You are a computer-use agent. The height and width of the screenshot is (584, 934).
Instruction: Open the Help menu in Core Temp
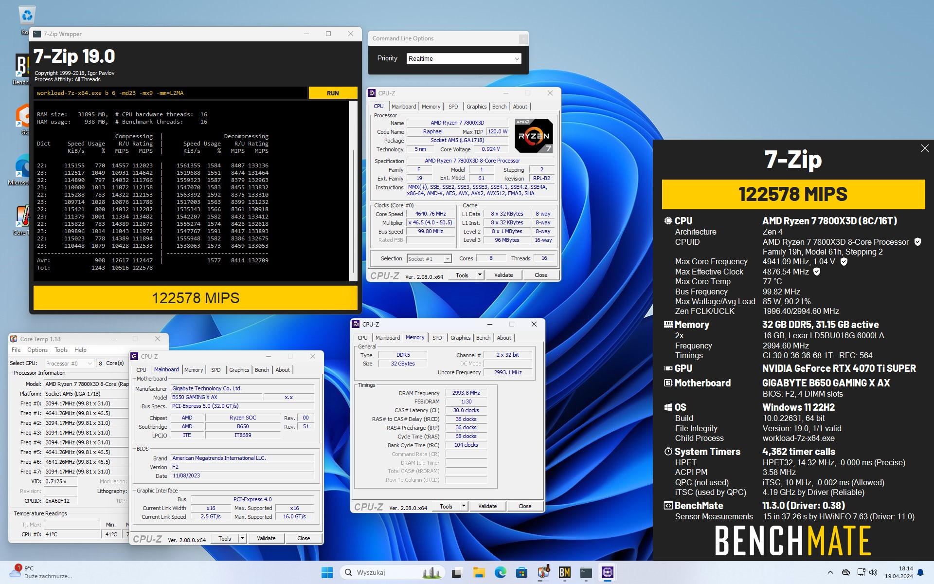80,350
